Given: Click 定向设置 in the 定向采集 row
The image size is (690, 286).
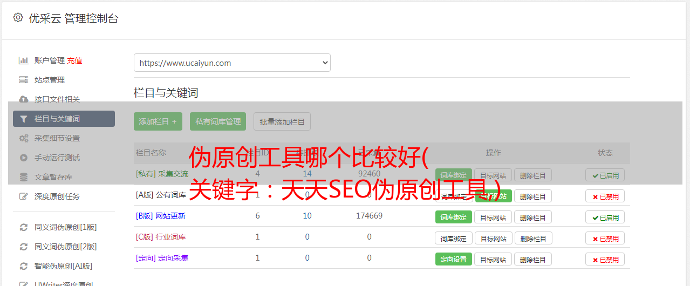Looking at the screenshot, I should (x=454, y=259).
